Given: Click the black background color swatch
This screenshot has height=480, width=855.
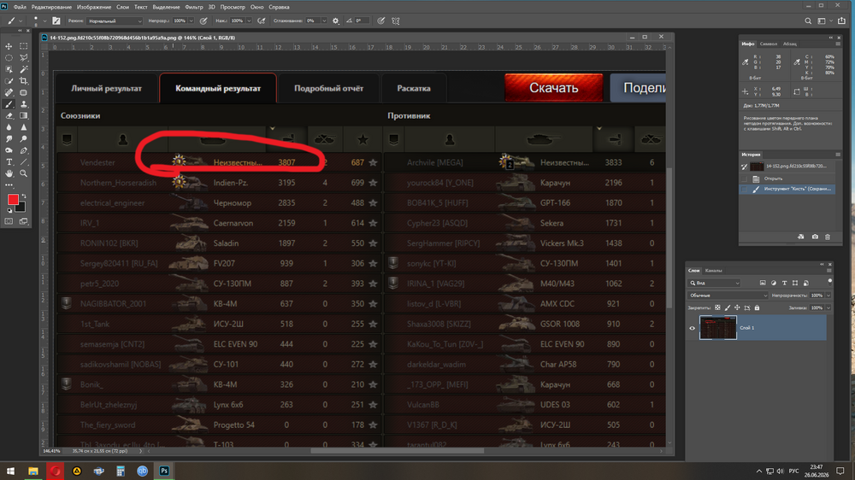Looking at the screenshot, I should coord(21,208).
